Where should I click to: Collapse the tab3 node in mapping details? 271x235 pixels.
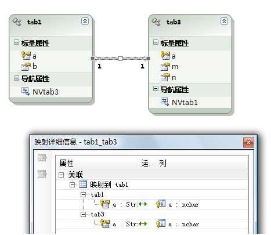coord(83,214)
